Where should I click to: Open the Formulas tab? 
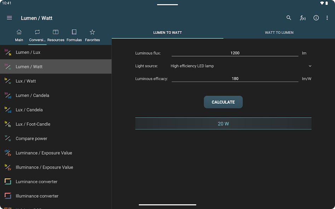[x=74, y=36]
